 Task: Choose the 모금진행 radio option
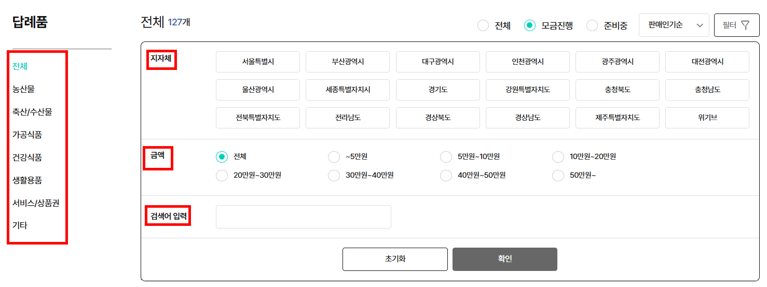point(530,25)
